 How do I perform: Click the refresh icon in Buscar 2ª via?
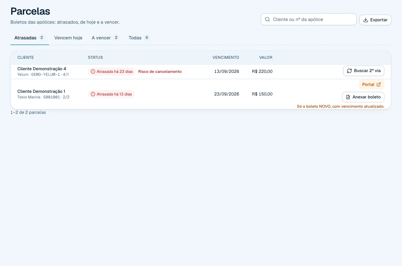pyautogui.click(x=349, y=71)
